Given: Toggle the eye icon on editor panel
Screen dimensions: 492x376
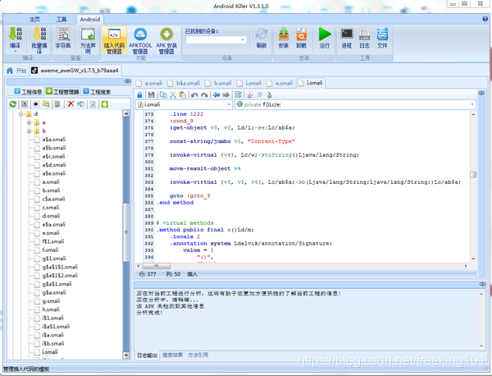Looking at the screenshot, I should (x=481, y=93).
